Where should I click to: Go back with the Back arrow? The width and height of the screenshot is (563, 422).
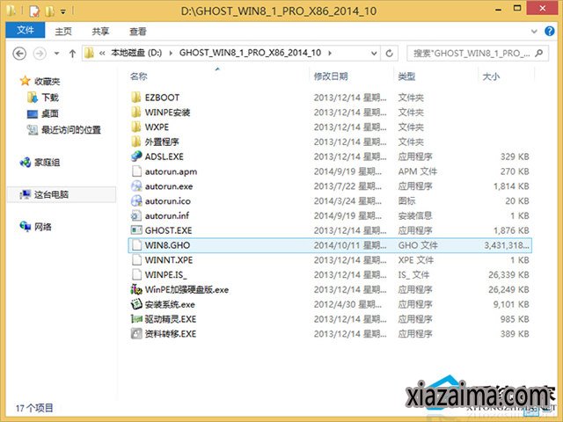(19, 54)
